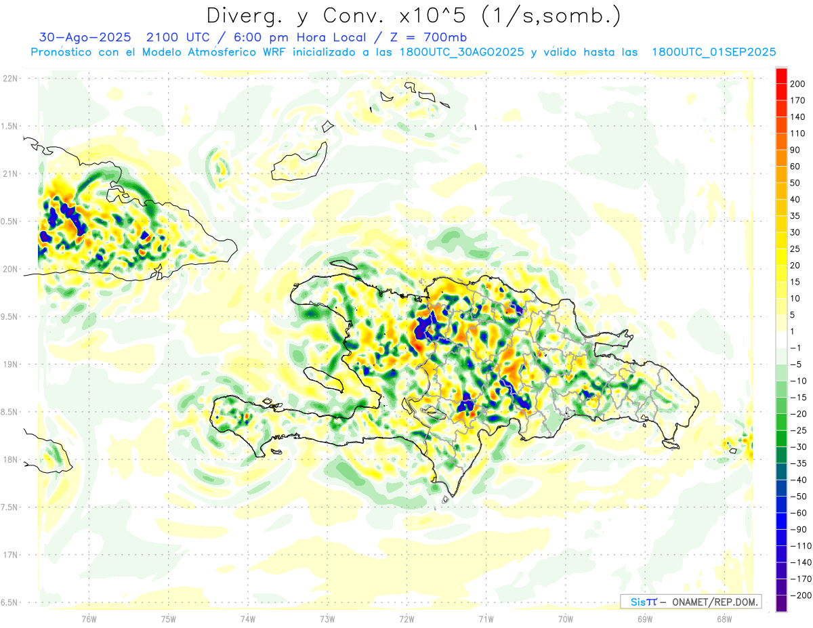Click the 90 value on the color scale
The image size is (813, 628).
click(x=795, y=150)
